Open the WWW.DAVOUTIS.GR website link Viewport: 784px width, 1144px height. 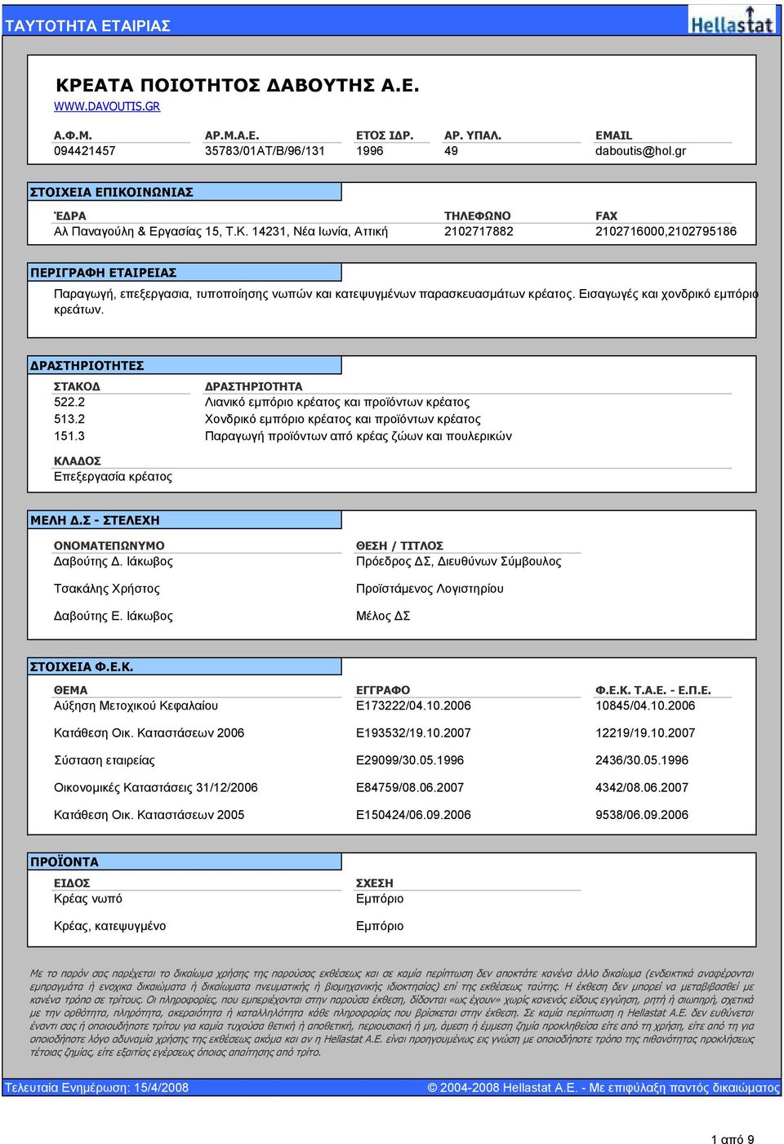pos(107,106)
